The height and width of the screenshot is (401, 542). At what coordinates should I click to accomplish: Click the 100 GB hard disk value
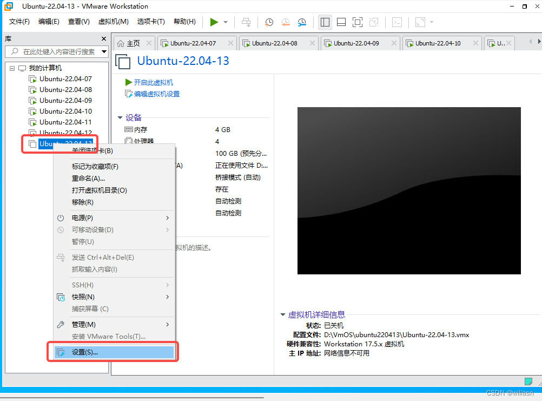[x=241, y=154]
